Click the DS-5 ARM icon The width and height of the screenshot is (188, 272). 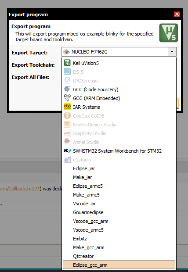pyautogui.click(x=67, y=72)
